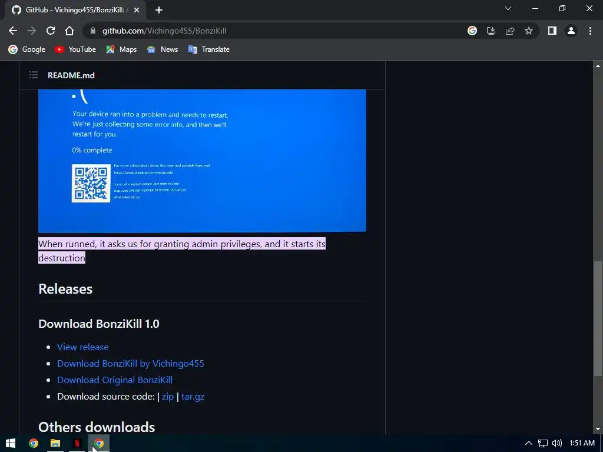Open the README table of contents icon
The width and height of the screenshot is (603, 452).
[x=34, y=75]
